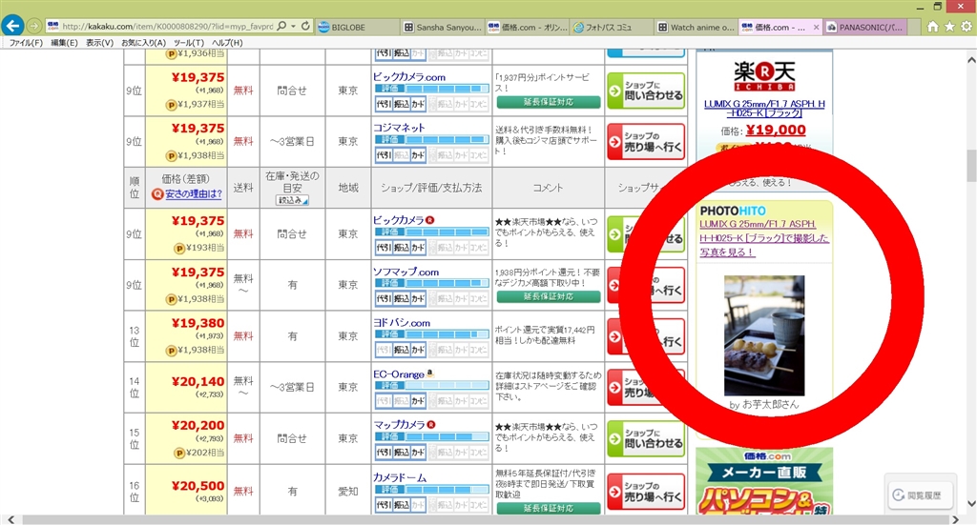Open the カメラドーム shop link
Image resolution: width=977 pixels, height=525 pixels.
(x=400, y=477)
